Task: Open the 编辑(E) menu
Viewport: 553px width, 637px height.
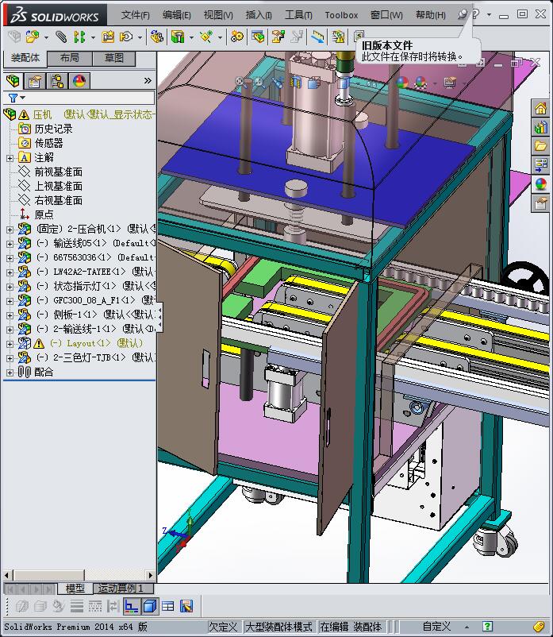Action: [x=176, y=15]
